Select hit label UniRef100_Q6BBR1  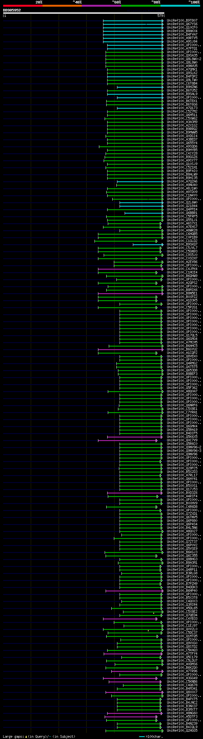[x=182, y=213]
